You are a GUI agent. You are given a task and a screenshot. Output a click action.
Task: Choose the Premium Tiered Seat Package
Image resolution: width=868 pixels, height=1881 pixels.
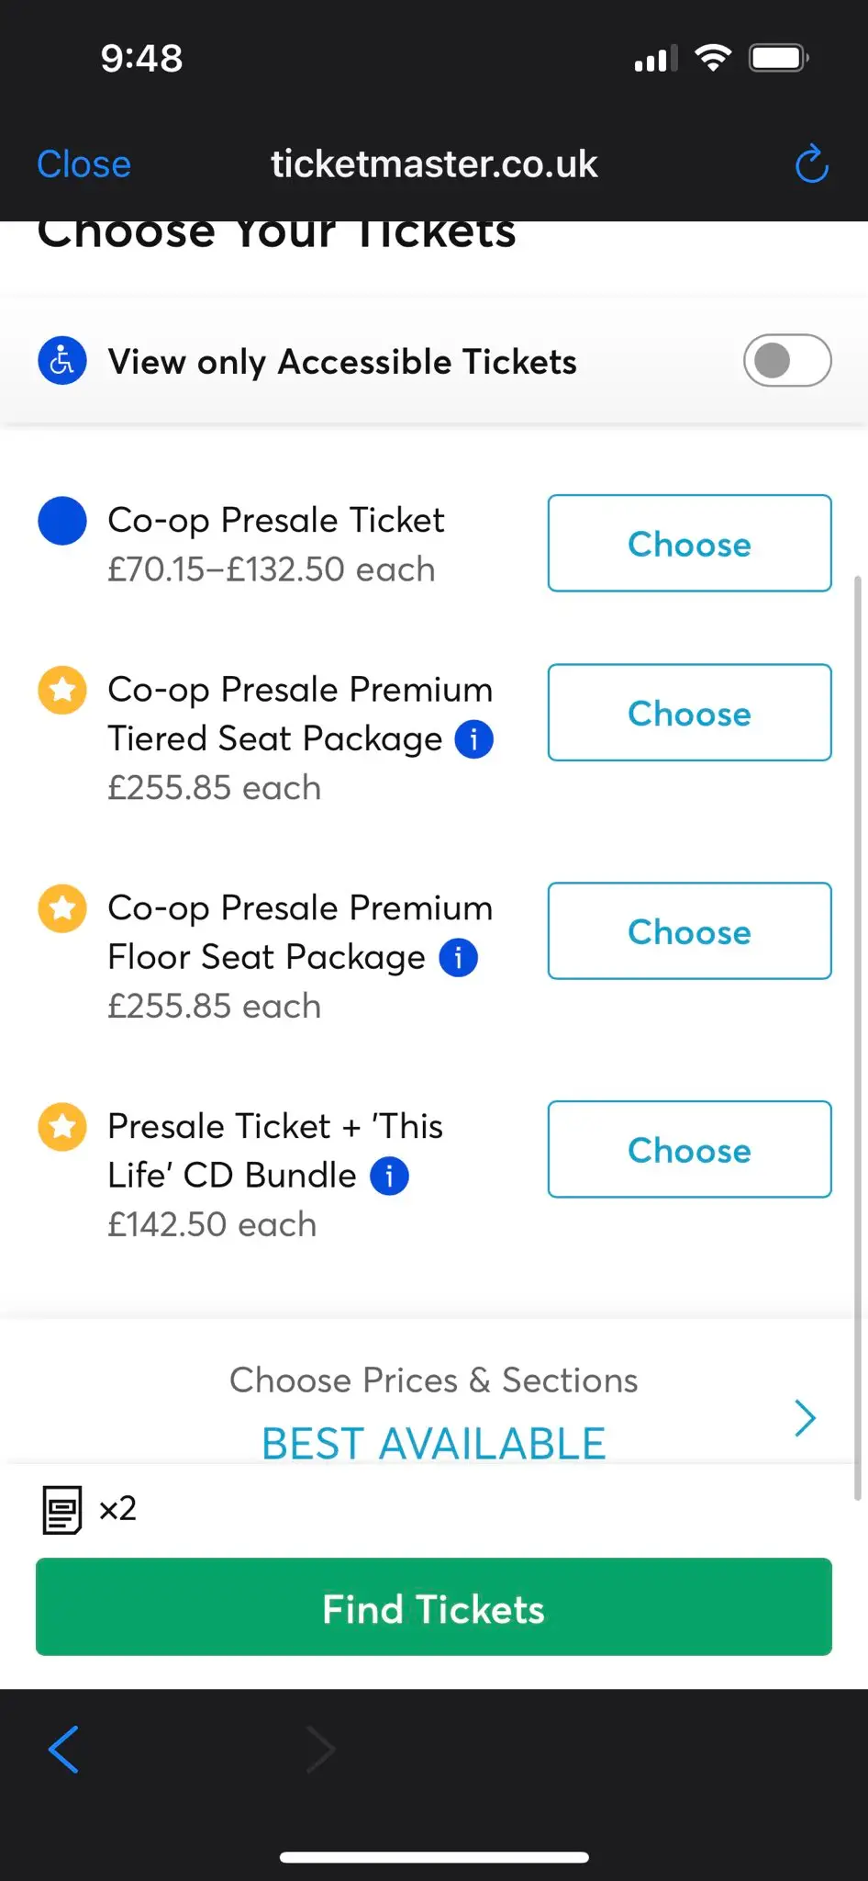pyautogui.click(x=689, y=713)
